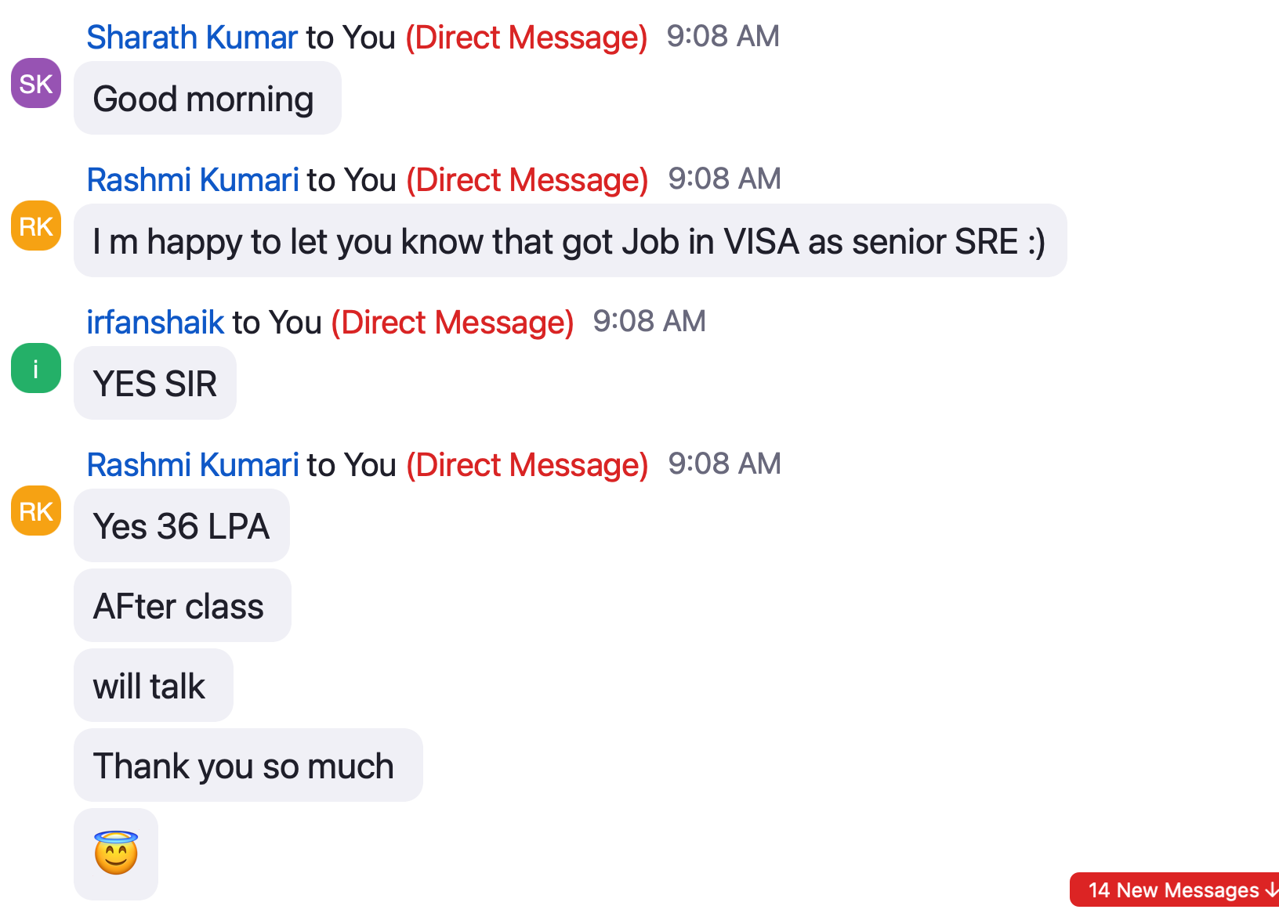Screen dimensions: 1279x913
Task: Open first Rashmi Kumari sender name
Action: tap(193, 179)
